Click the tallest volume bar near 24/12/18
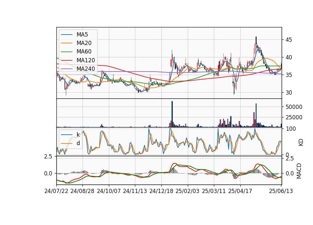The width and height of the screenshot is (313, 225). click(x=172, y=114)
